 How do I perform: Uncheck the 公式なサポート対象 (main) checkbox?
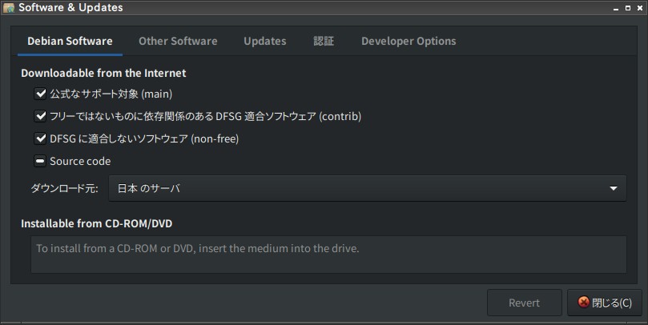(40, 94)
